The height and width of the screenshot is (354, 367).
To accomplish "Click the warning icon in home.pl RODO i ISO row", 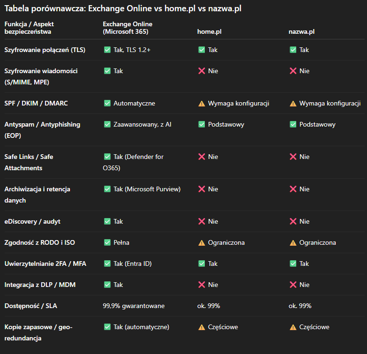I will pyautogui.click(x=202, y=242).
